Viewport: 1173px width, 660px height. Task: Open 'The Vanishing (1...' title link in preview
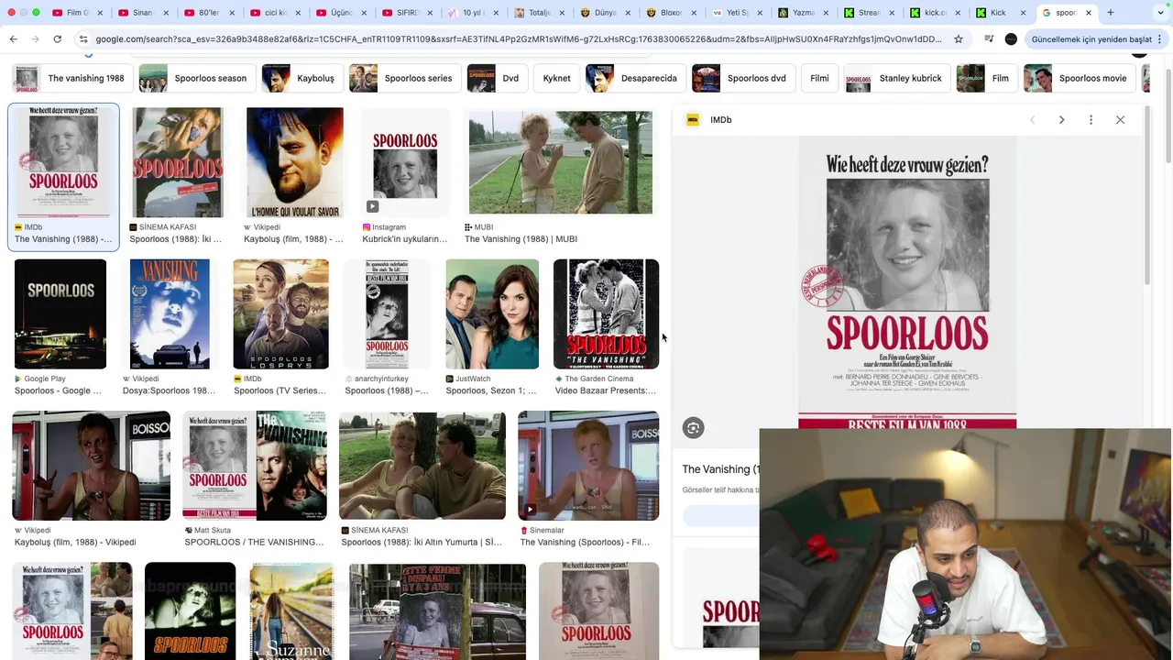pos(720,469)
